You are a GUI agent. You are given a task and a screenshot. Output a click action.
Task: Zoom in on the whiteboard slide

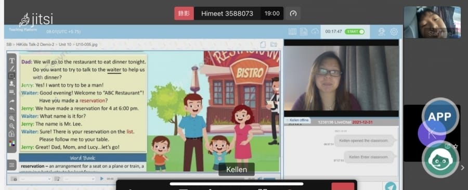pos(12,118)
